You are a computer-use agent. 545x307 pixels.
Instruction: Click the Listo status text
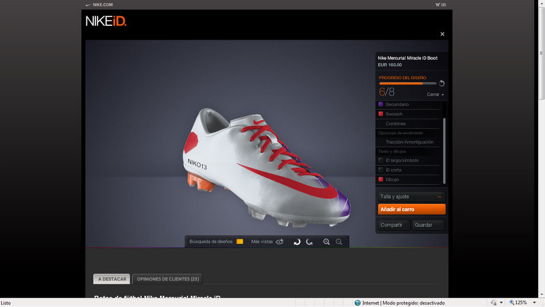point(5,303)
